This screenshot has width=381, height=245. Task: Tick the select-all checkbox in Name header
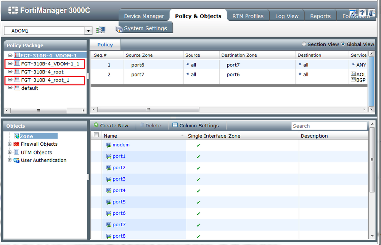96,135
